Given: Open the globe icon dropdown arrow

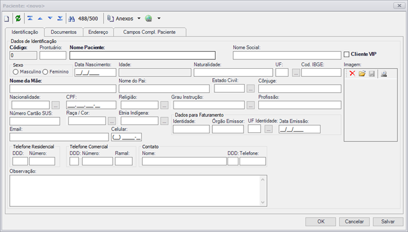Looking at the screenshot, I should pos(159,19).
